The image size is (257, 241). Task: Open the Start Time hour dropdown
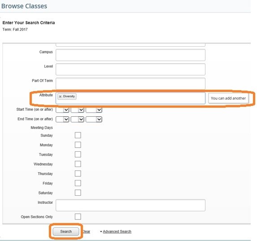coord(62,110)
